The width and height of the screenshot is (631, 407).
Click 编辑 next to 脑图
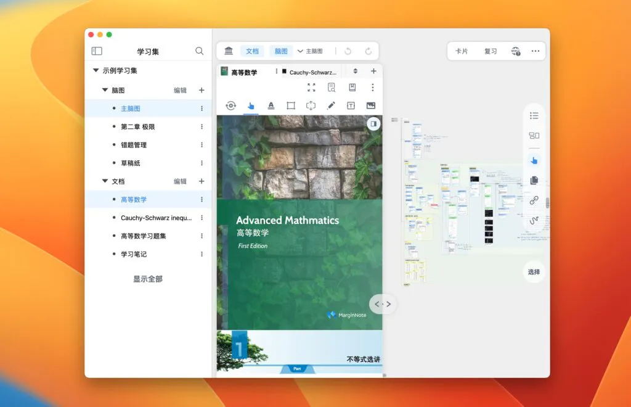click(180, 90)
